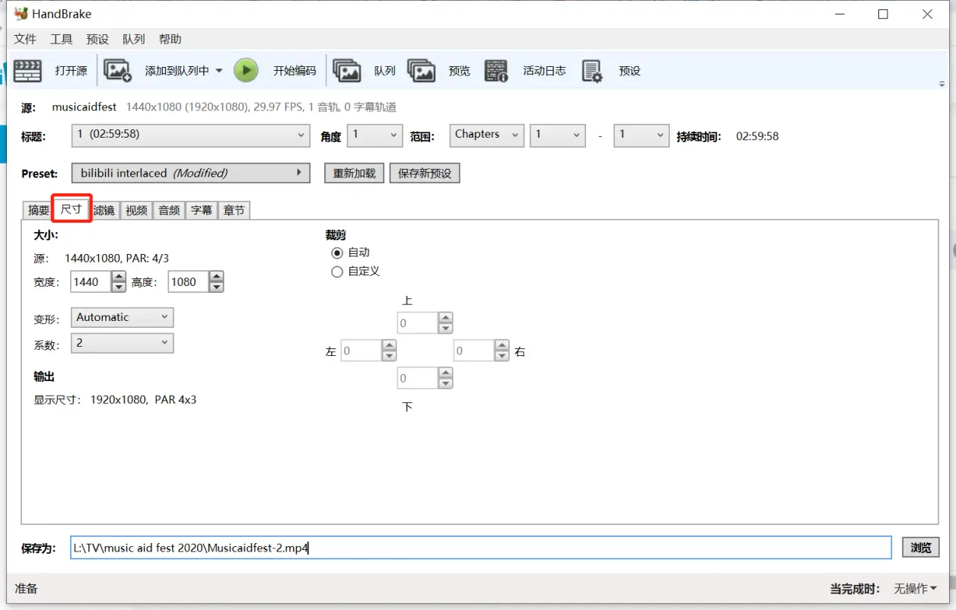Click the 浏览 browse button
The image size is (956, 610).
pos(921,548)
